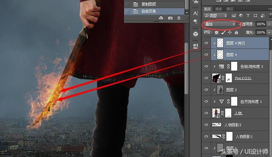Image resolution: width=272 pixels, height=157 pixels.
Task: Click mask link icon on 色相/饱和度 3
Action: coord(228,66)
